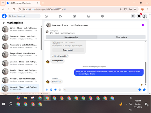Open the Reels video icon
The image size is (151, 113).
pos(74,16)
